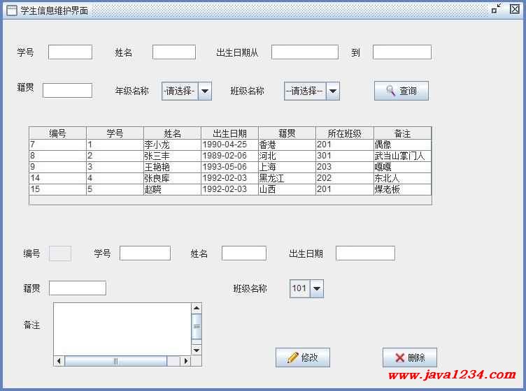Click the 编号 cell with value 14

pos(57,178)
